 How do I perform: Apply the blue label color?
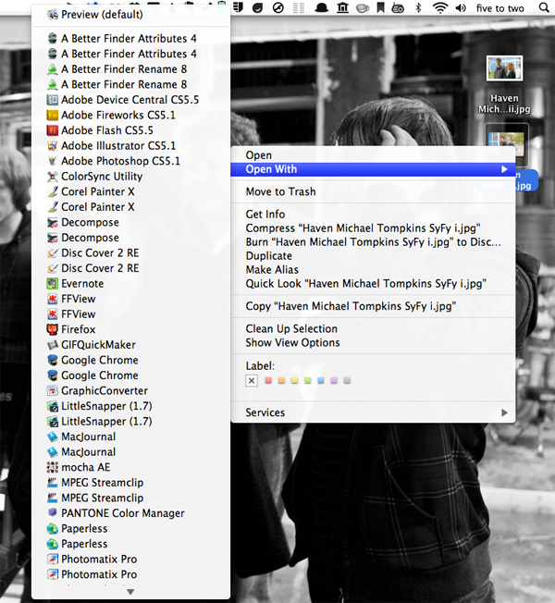click(x=321, y=380)
